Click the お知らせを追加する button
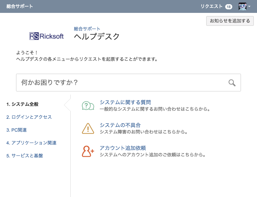Image resolution: width=257 pixels, height=197 pixels. coord(230,21)
